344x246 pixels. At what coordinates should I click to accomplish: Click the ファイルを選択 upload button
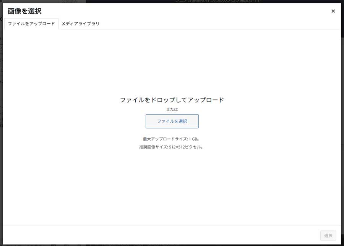point(172,121)
